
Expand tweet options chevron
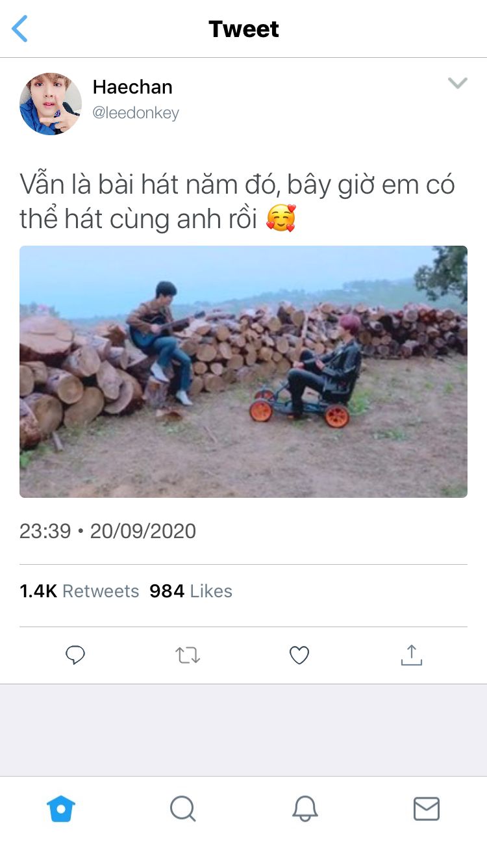pos(458,83)
